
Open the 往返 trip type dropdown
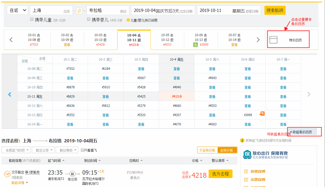17,10
